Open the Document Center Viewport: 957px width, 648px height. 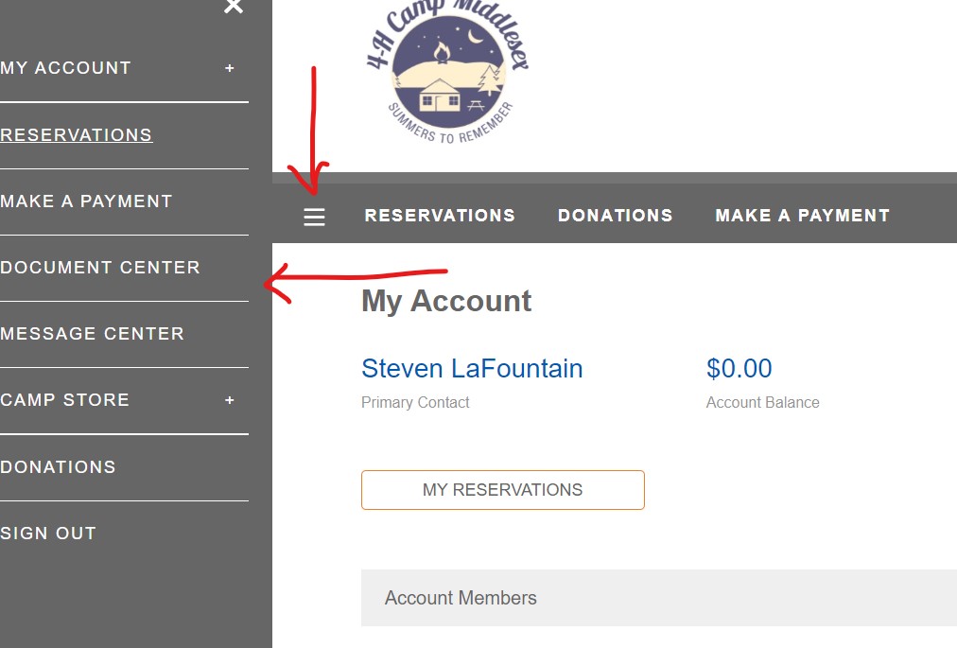point(100,268)
